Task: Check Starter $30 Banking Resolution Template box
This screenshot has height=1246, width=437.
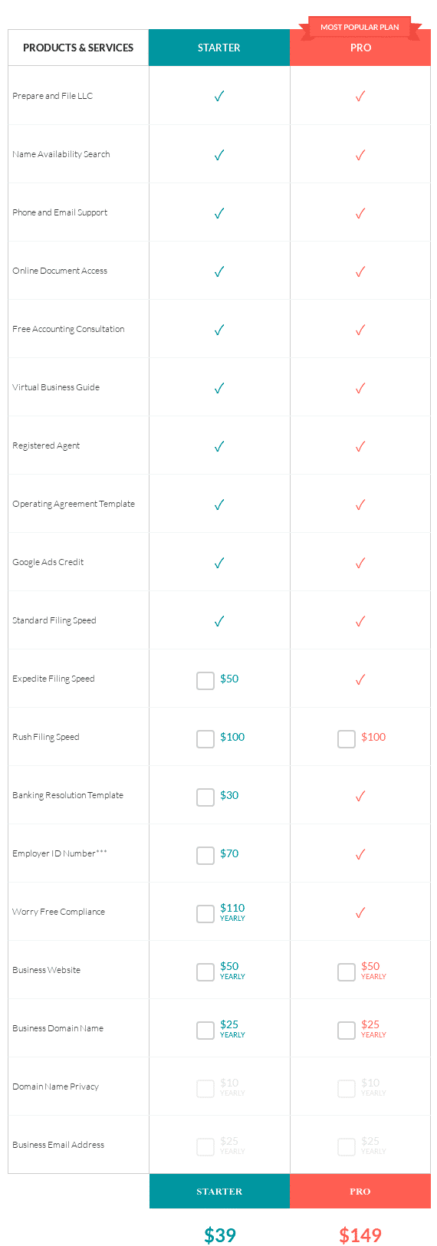Action: (205, 797)
